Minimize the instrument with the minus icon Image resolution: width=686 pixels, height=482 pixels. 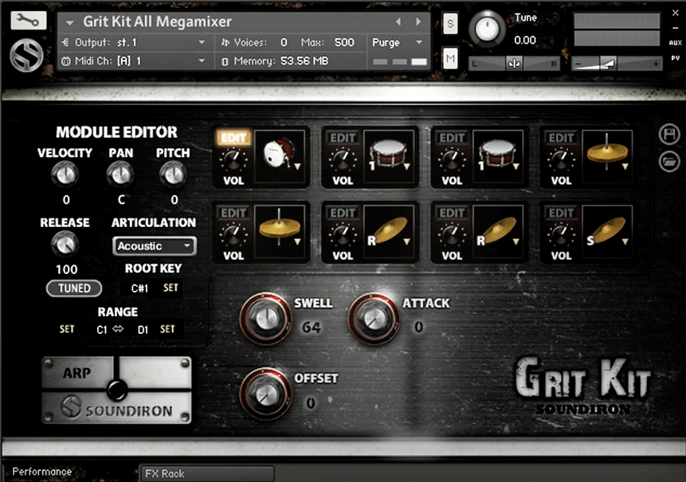tap(675, 28)
